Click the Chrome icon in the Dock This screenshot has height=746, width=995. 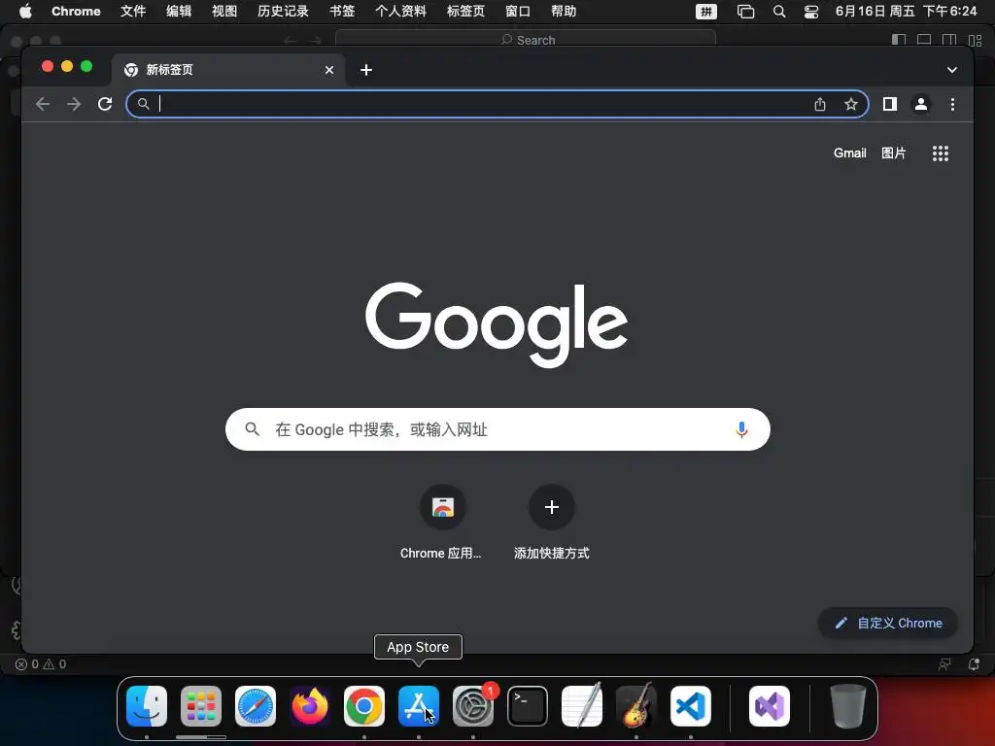[x=364, y=706]
